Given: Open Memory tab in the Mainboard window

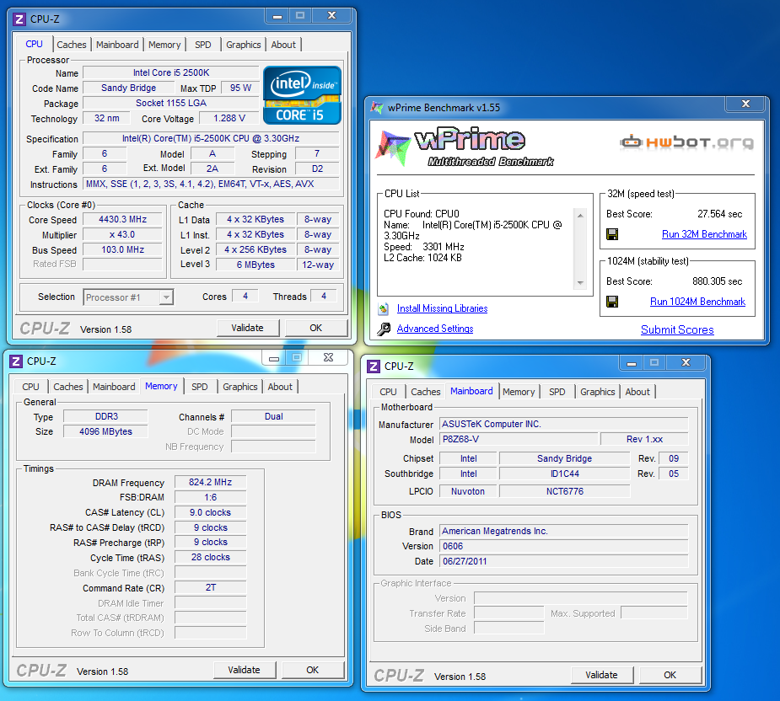Looking at the screenshot, I should coord(519,392).
